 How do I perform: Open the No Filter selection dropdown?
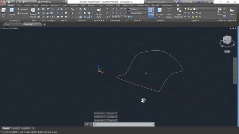pyautogui.click(x=159, y=12)
